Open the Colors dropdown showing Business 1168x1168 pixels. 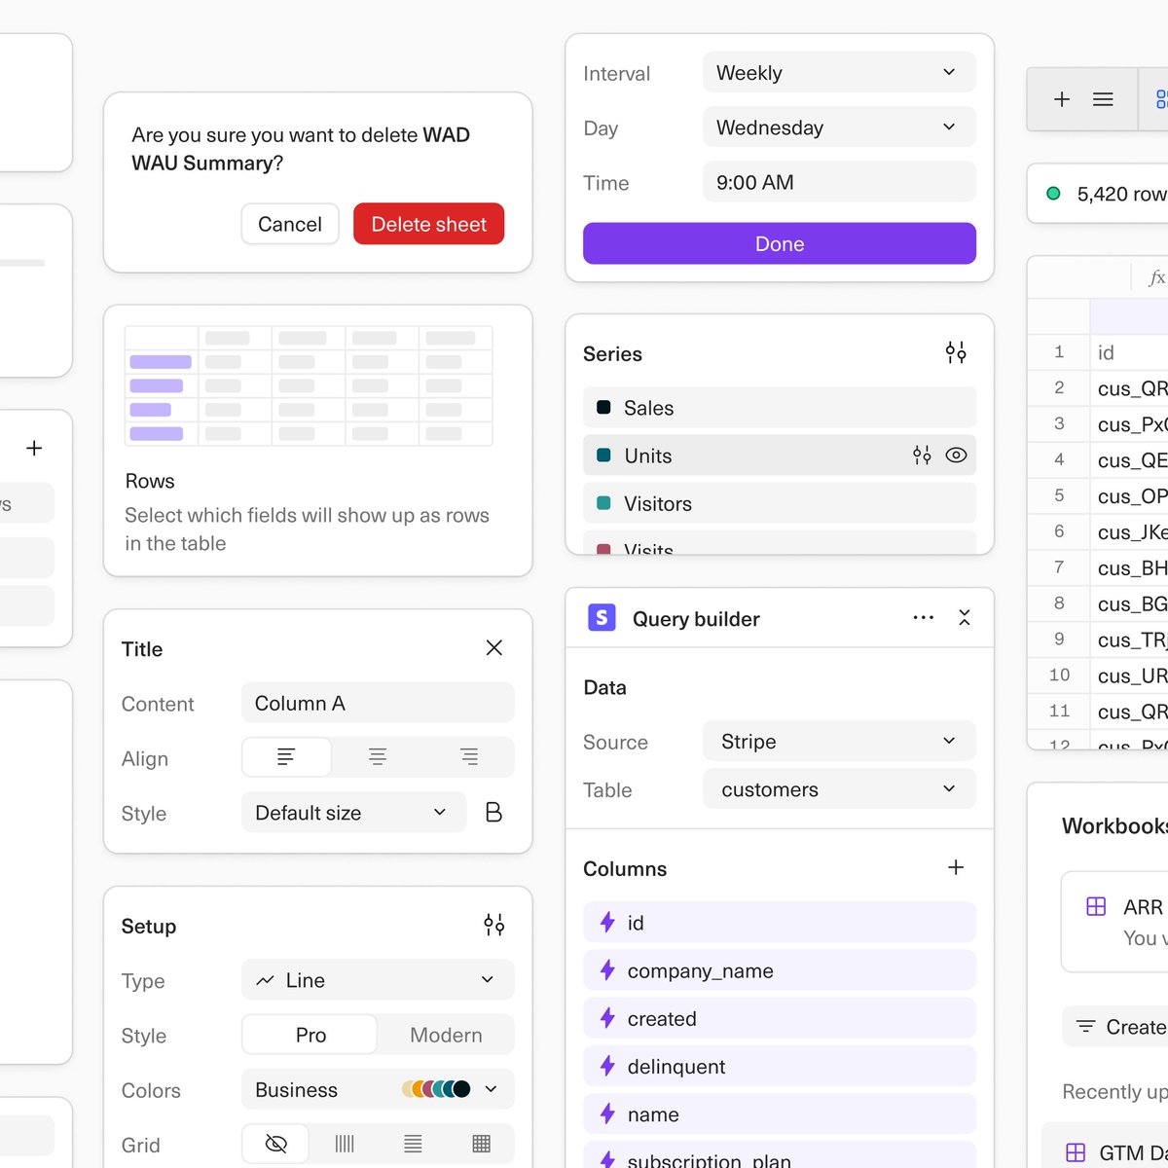tap(378, 1089)
